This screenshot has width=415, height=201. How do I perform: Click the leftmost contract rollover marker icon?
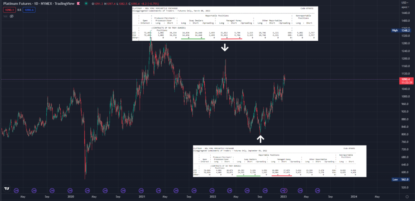click(x=16, y=190)
